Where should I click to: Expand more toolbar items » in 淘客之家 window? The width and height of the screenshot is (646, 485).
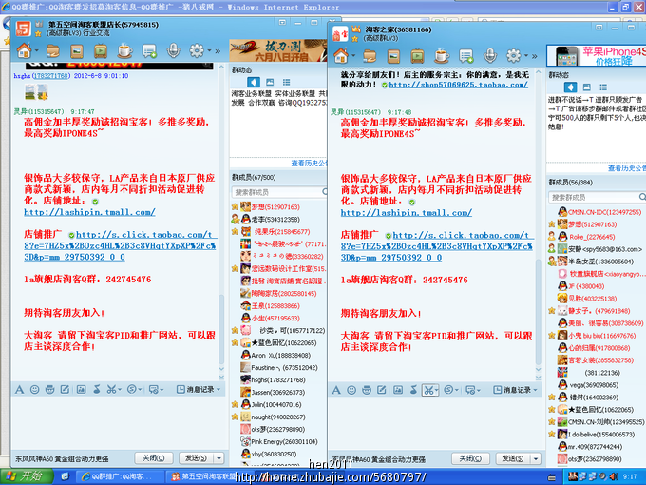(534, 56)
